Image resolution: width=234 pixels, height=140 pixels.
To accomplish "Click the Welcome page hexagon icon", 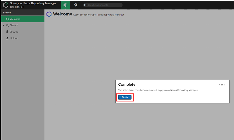I will (49, 14).
